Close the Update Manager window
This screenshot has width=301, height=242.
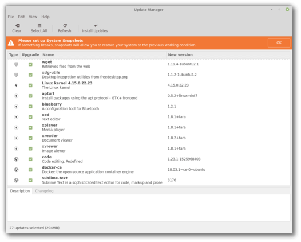coord(287,9)
